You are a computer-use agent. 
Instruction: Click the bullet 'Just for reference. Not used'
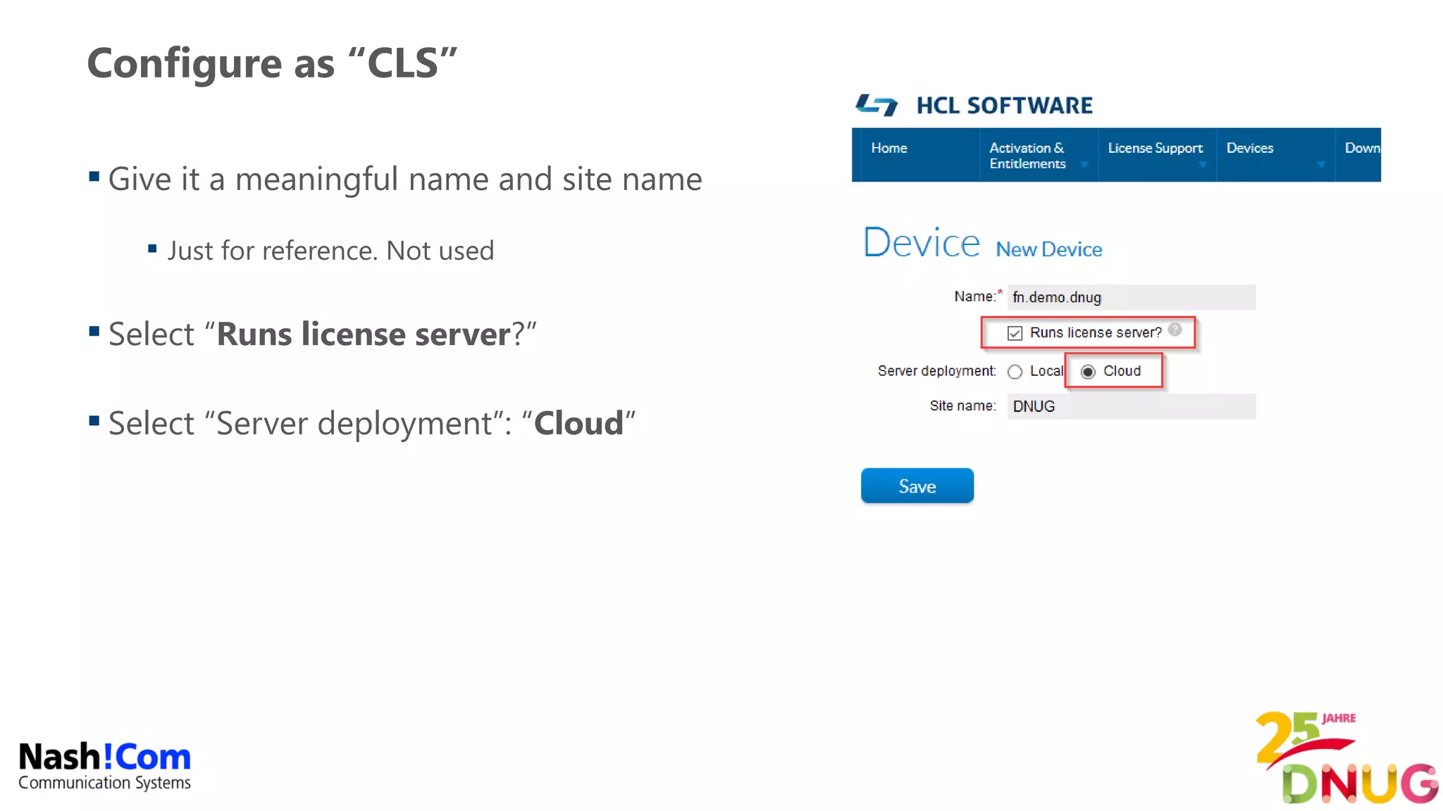click(x=330, y=251)
